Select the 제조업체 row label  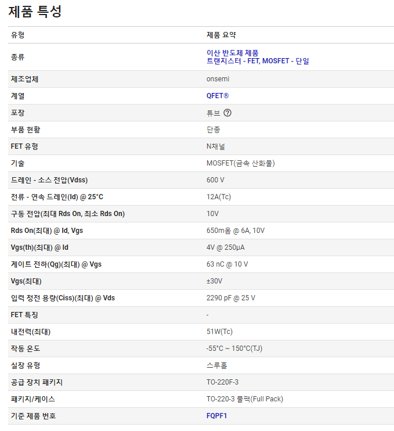click(24, 79)
